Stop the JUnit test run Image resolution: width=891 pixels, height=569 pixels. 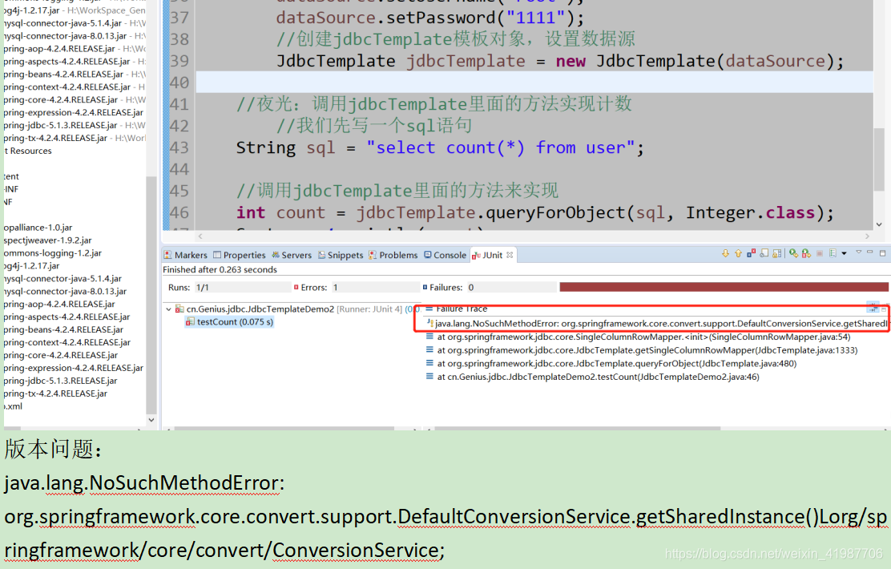point(820,254)
